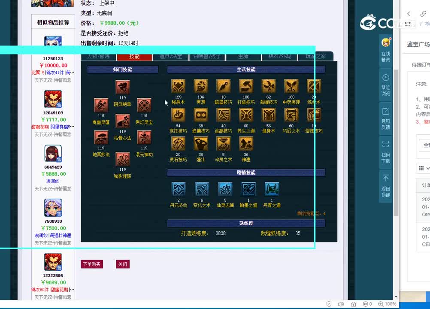
Task: Select the 巧匠之术 skill icon
Action: tap(291, 115)
